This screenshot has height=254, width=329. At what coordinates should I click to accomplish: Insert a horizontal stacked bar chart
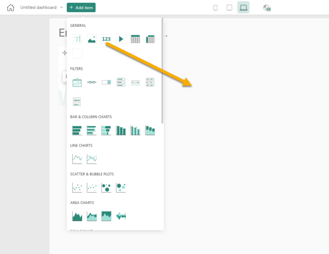click(x=106, y=130)
